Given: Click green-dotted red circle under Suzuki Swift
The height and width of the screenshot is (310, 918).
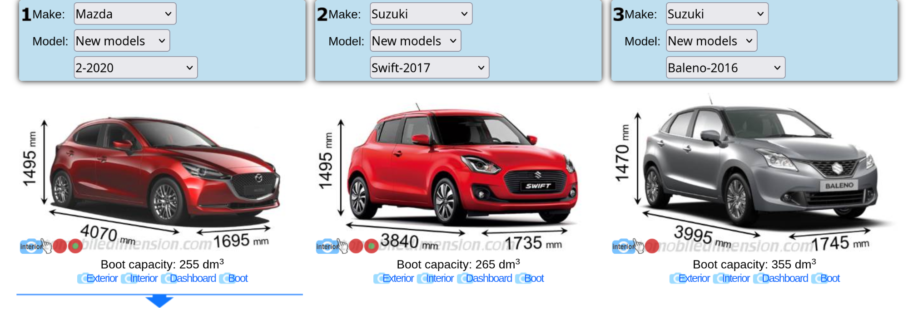Looking at the screenshot, I should point(372,246).
